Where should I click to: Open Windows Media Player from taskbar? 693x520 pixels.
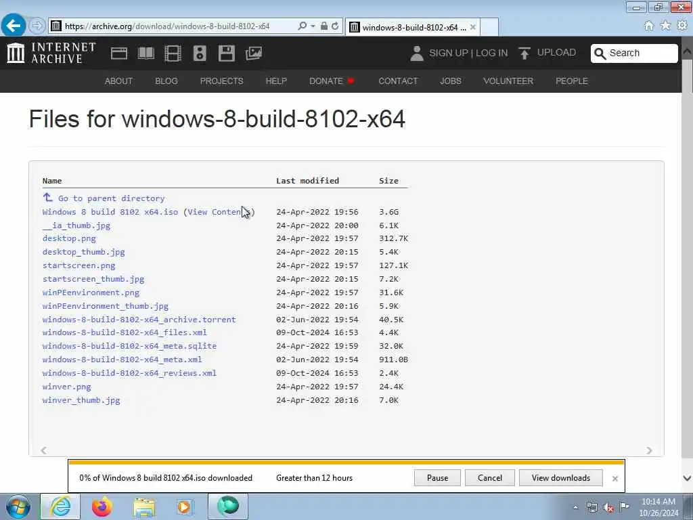tap(184, 506)
